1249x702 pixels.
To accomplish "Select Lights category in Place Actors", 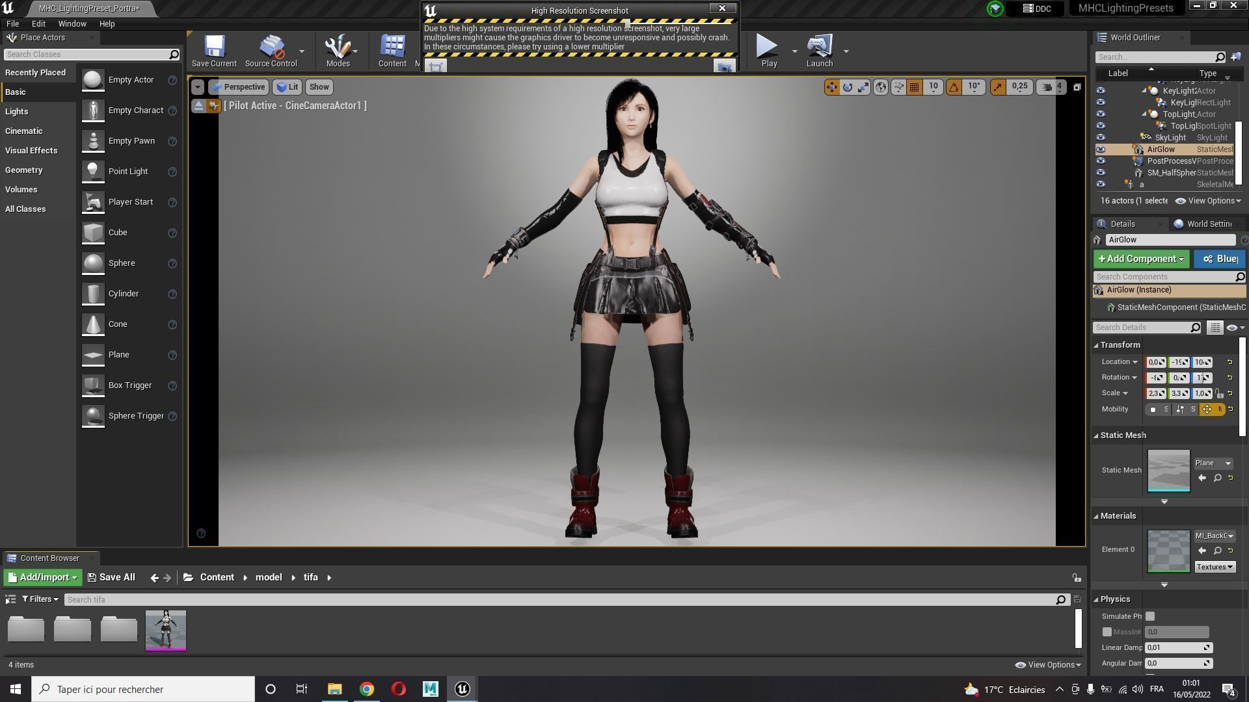I will pos(17,112).
